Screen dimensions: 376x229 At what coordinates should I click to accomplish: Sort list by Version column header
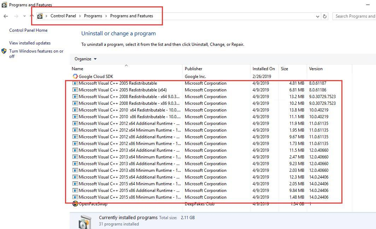pos(316,69)
